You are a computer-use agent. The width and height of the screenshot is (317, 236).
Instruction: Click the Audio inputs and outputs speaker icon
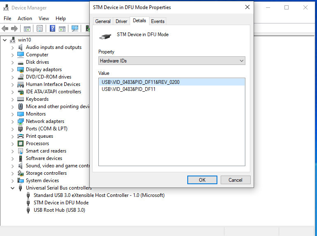tap(21, 47)
